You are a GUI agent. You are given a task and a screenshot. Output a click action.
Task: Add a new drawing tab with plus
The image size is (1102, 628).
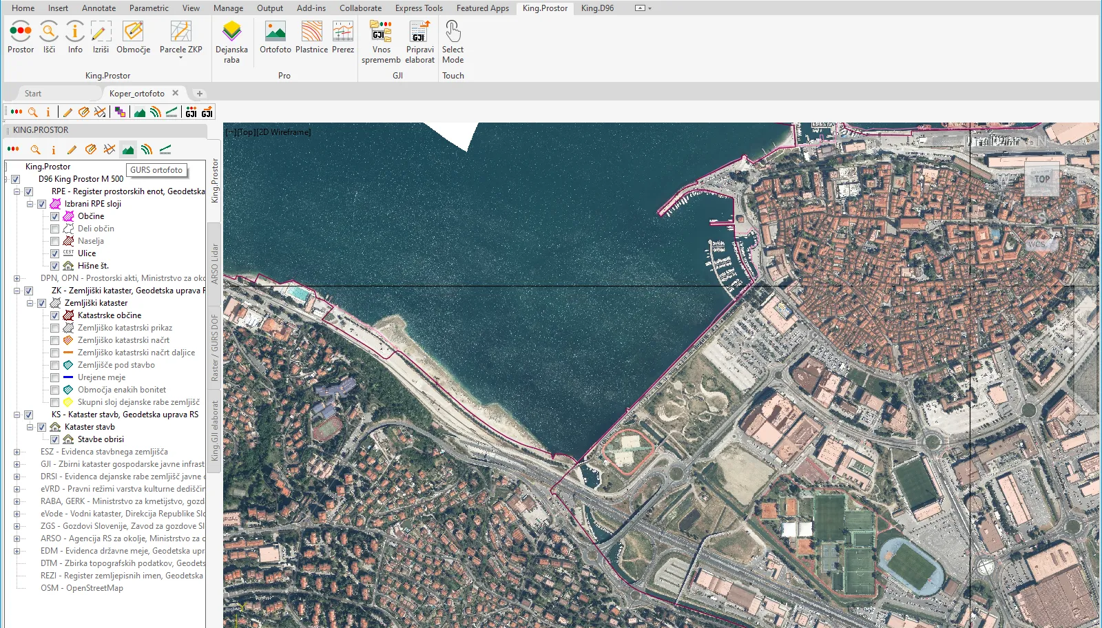(x=200, y=94)
